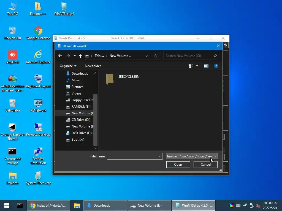Open Explorer desktop shortcut
Image resolution: width=282 pixels, height=211 pixels.
13,179
